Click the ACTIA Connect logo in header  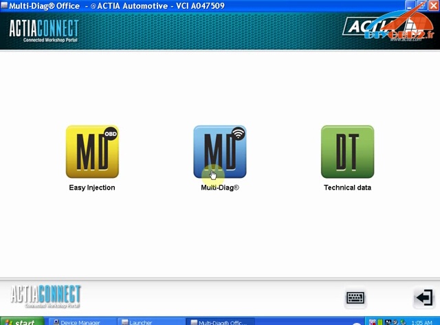coord(43,31)
